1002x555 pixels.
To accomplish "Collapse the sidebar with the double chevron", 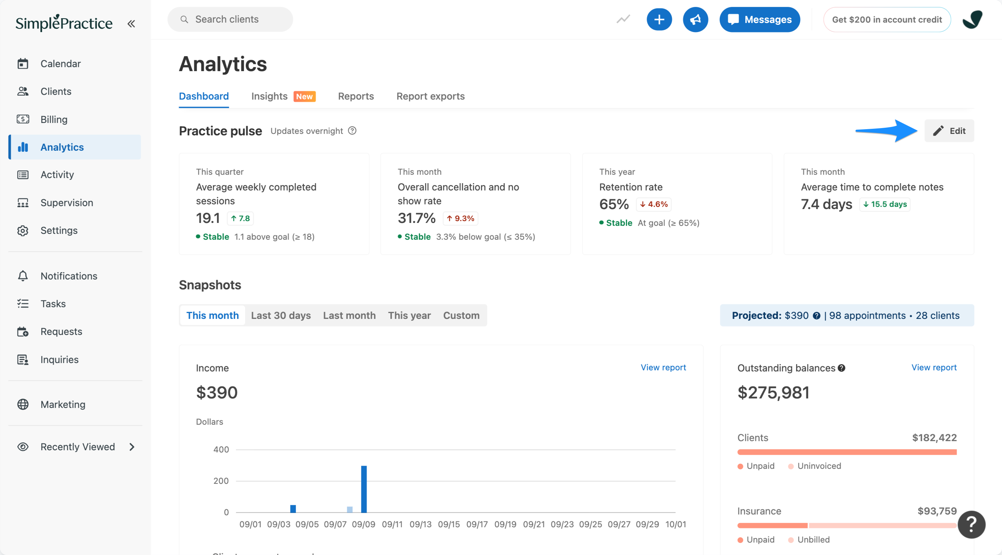I will point(131,24).
